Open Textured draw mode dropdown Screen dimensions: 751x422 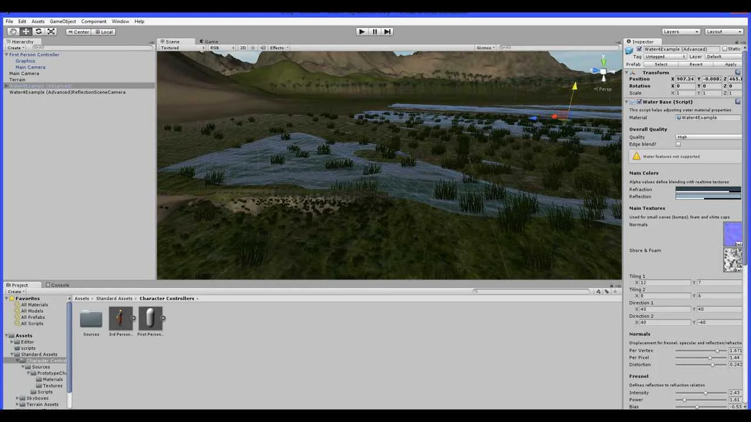pos(181,47)
